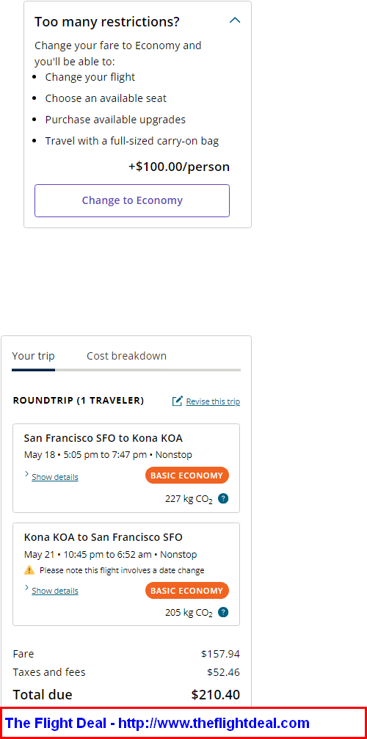Screen dimensions: 367x739
Task: Click Basic Economy badge on KOA to SFO
Action: [187, 591]
